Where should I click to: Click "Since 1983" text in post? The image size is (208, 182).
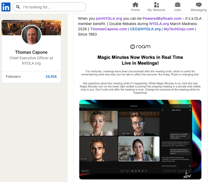click(x=87, y=34)
